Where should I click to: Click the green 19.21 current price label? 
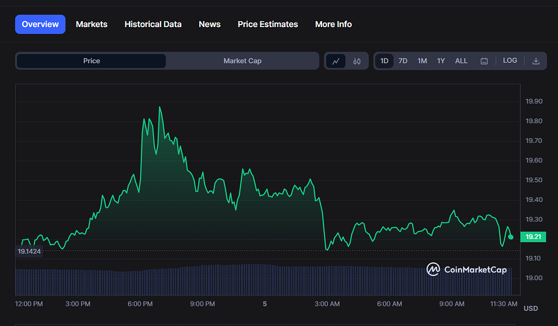[533, 237]
